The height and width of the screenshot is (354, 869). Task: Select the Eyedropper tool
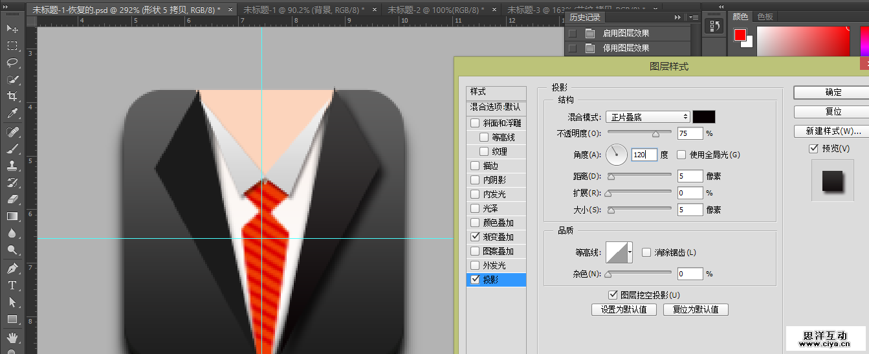tap(12, 114)
